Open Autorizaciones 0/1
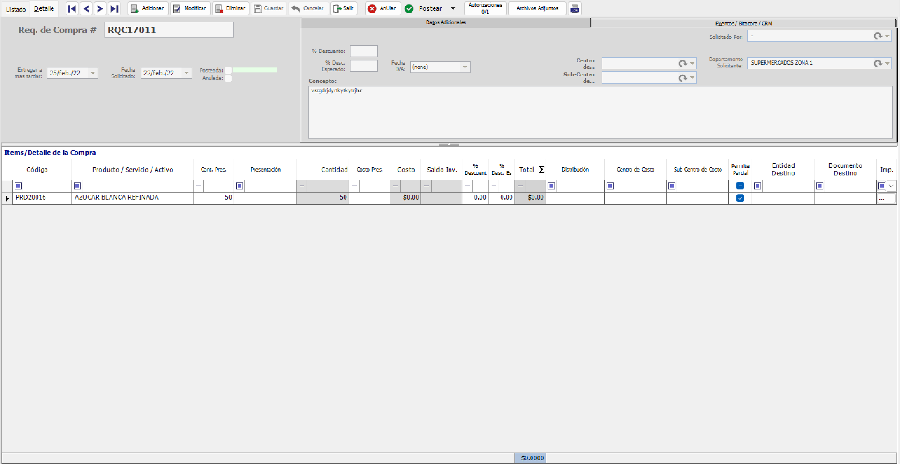900x464 pixels. (x=485, y=8)
